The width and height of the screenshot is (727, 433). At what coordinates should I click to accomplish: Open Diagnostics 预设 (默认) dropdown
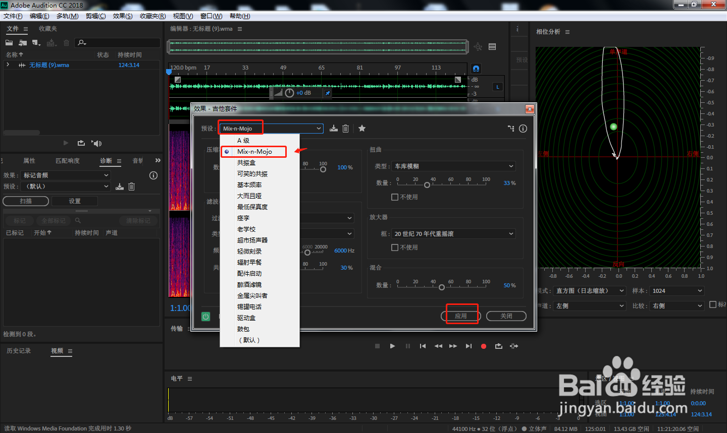click(x=66, y=187)
